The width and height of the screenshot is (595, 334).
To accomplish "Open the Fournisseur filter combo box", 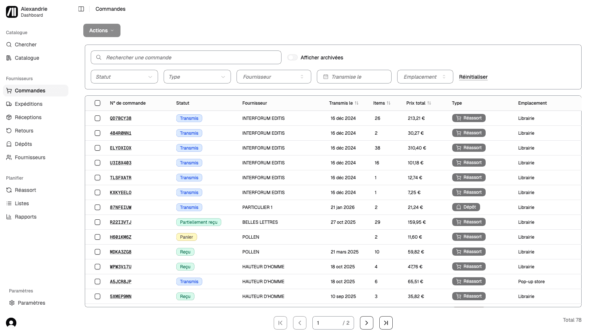I will coord(274,77).
